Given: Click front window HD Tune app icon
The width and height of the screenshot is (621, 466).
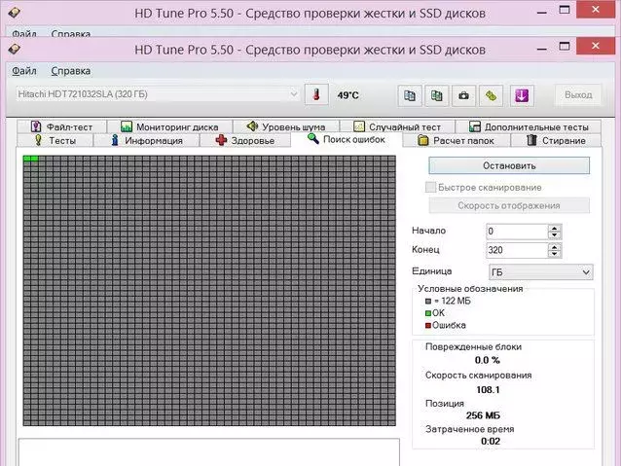Looking at the screenshot, I should click(x=14, y=49).
